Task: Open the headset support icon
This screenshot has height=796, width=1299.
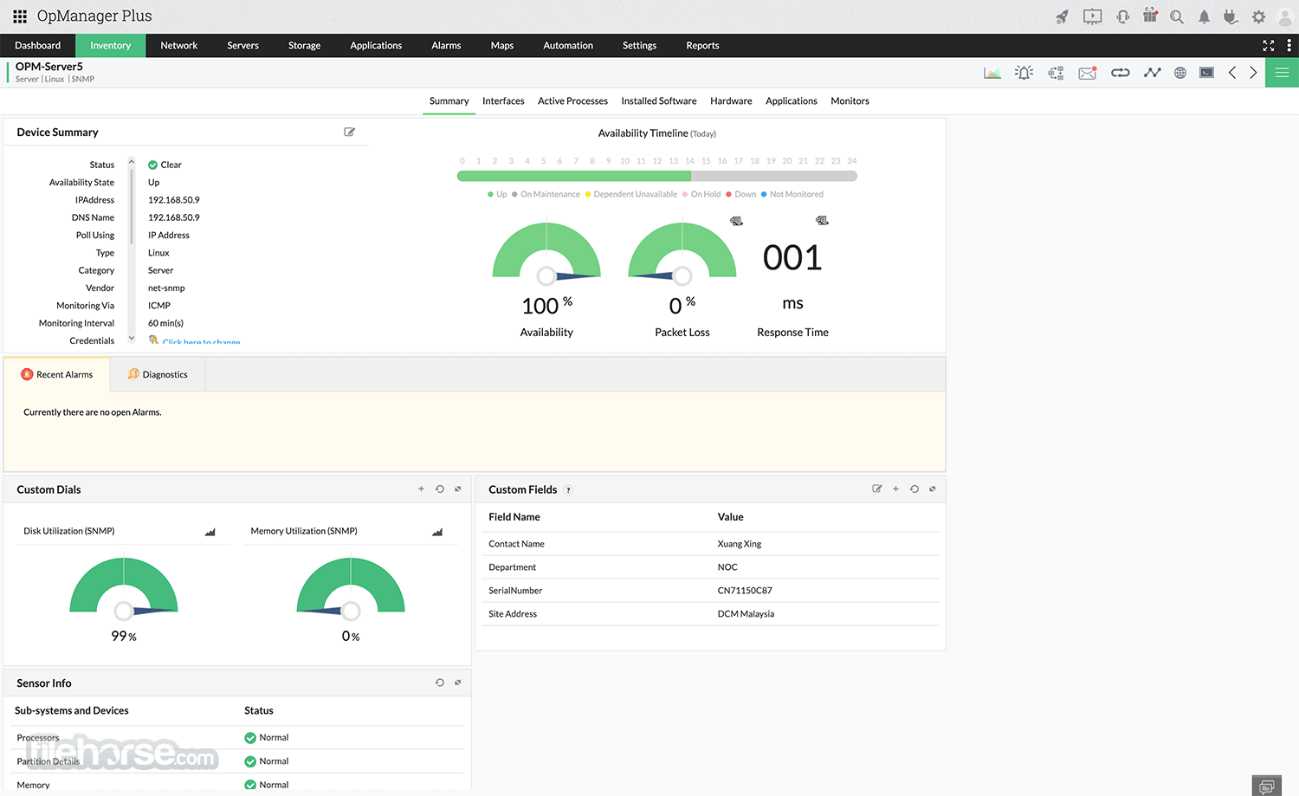Action: coord(1122,16)
